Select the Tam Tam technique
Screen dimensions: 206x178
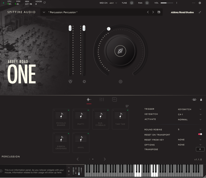tap(120, 119)
